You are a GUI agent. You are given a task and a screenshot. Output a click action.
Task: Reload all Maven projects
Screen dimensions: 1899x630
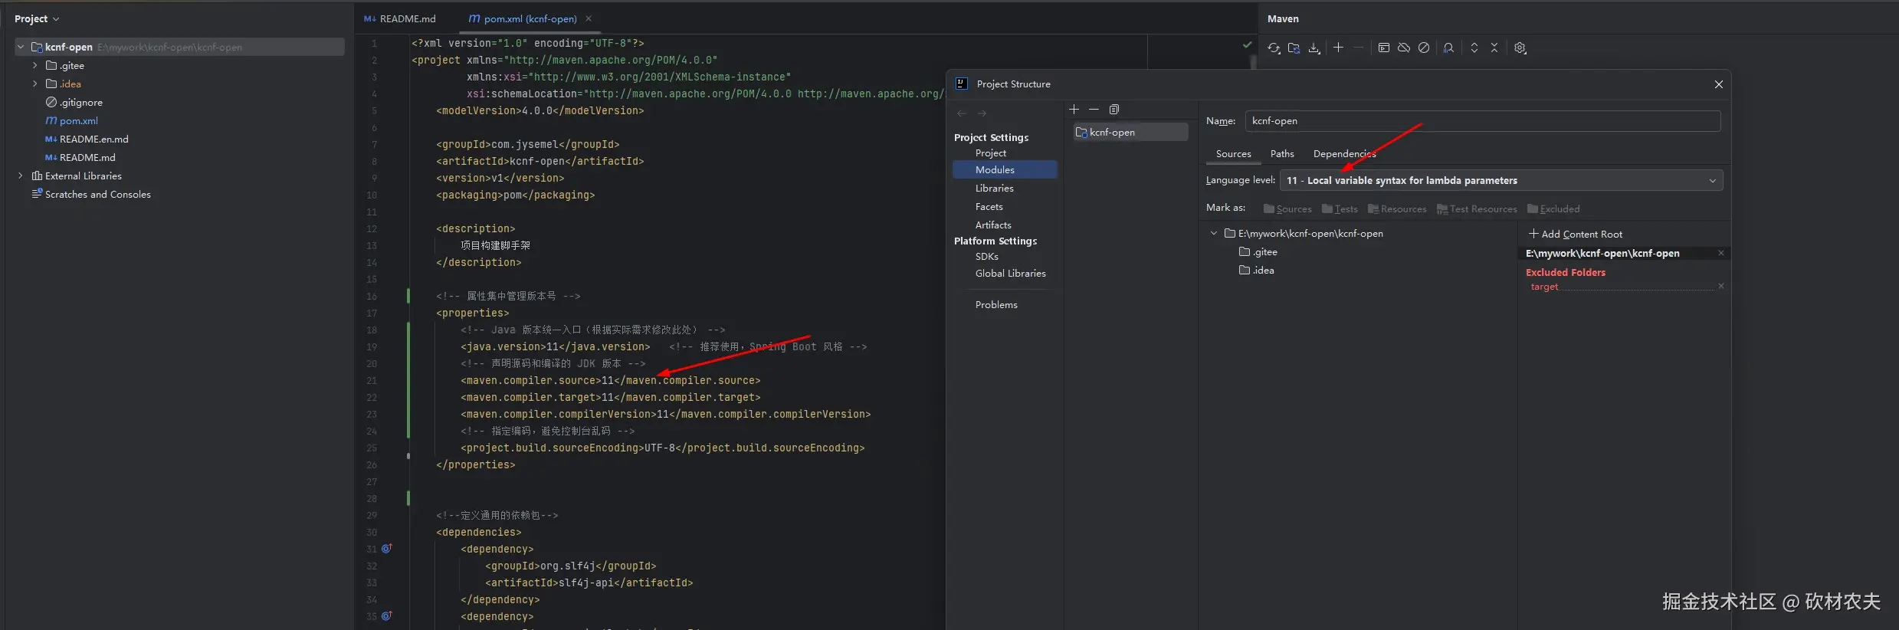[1274, 48]
